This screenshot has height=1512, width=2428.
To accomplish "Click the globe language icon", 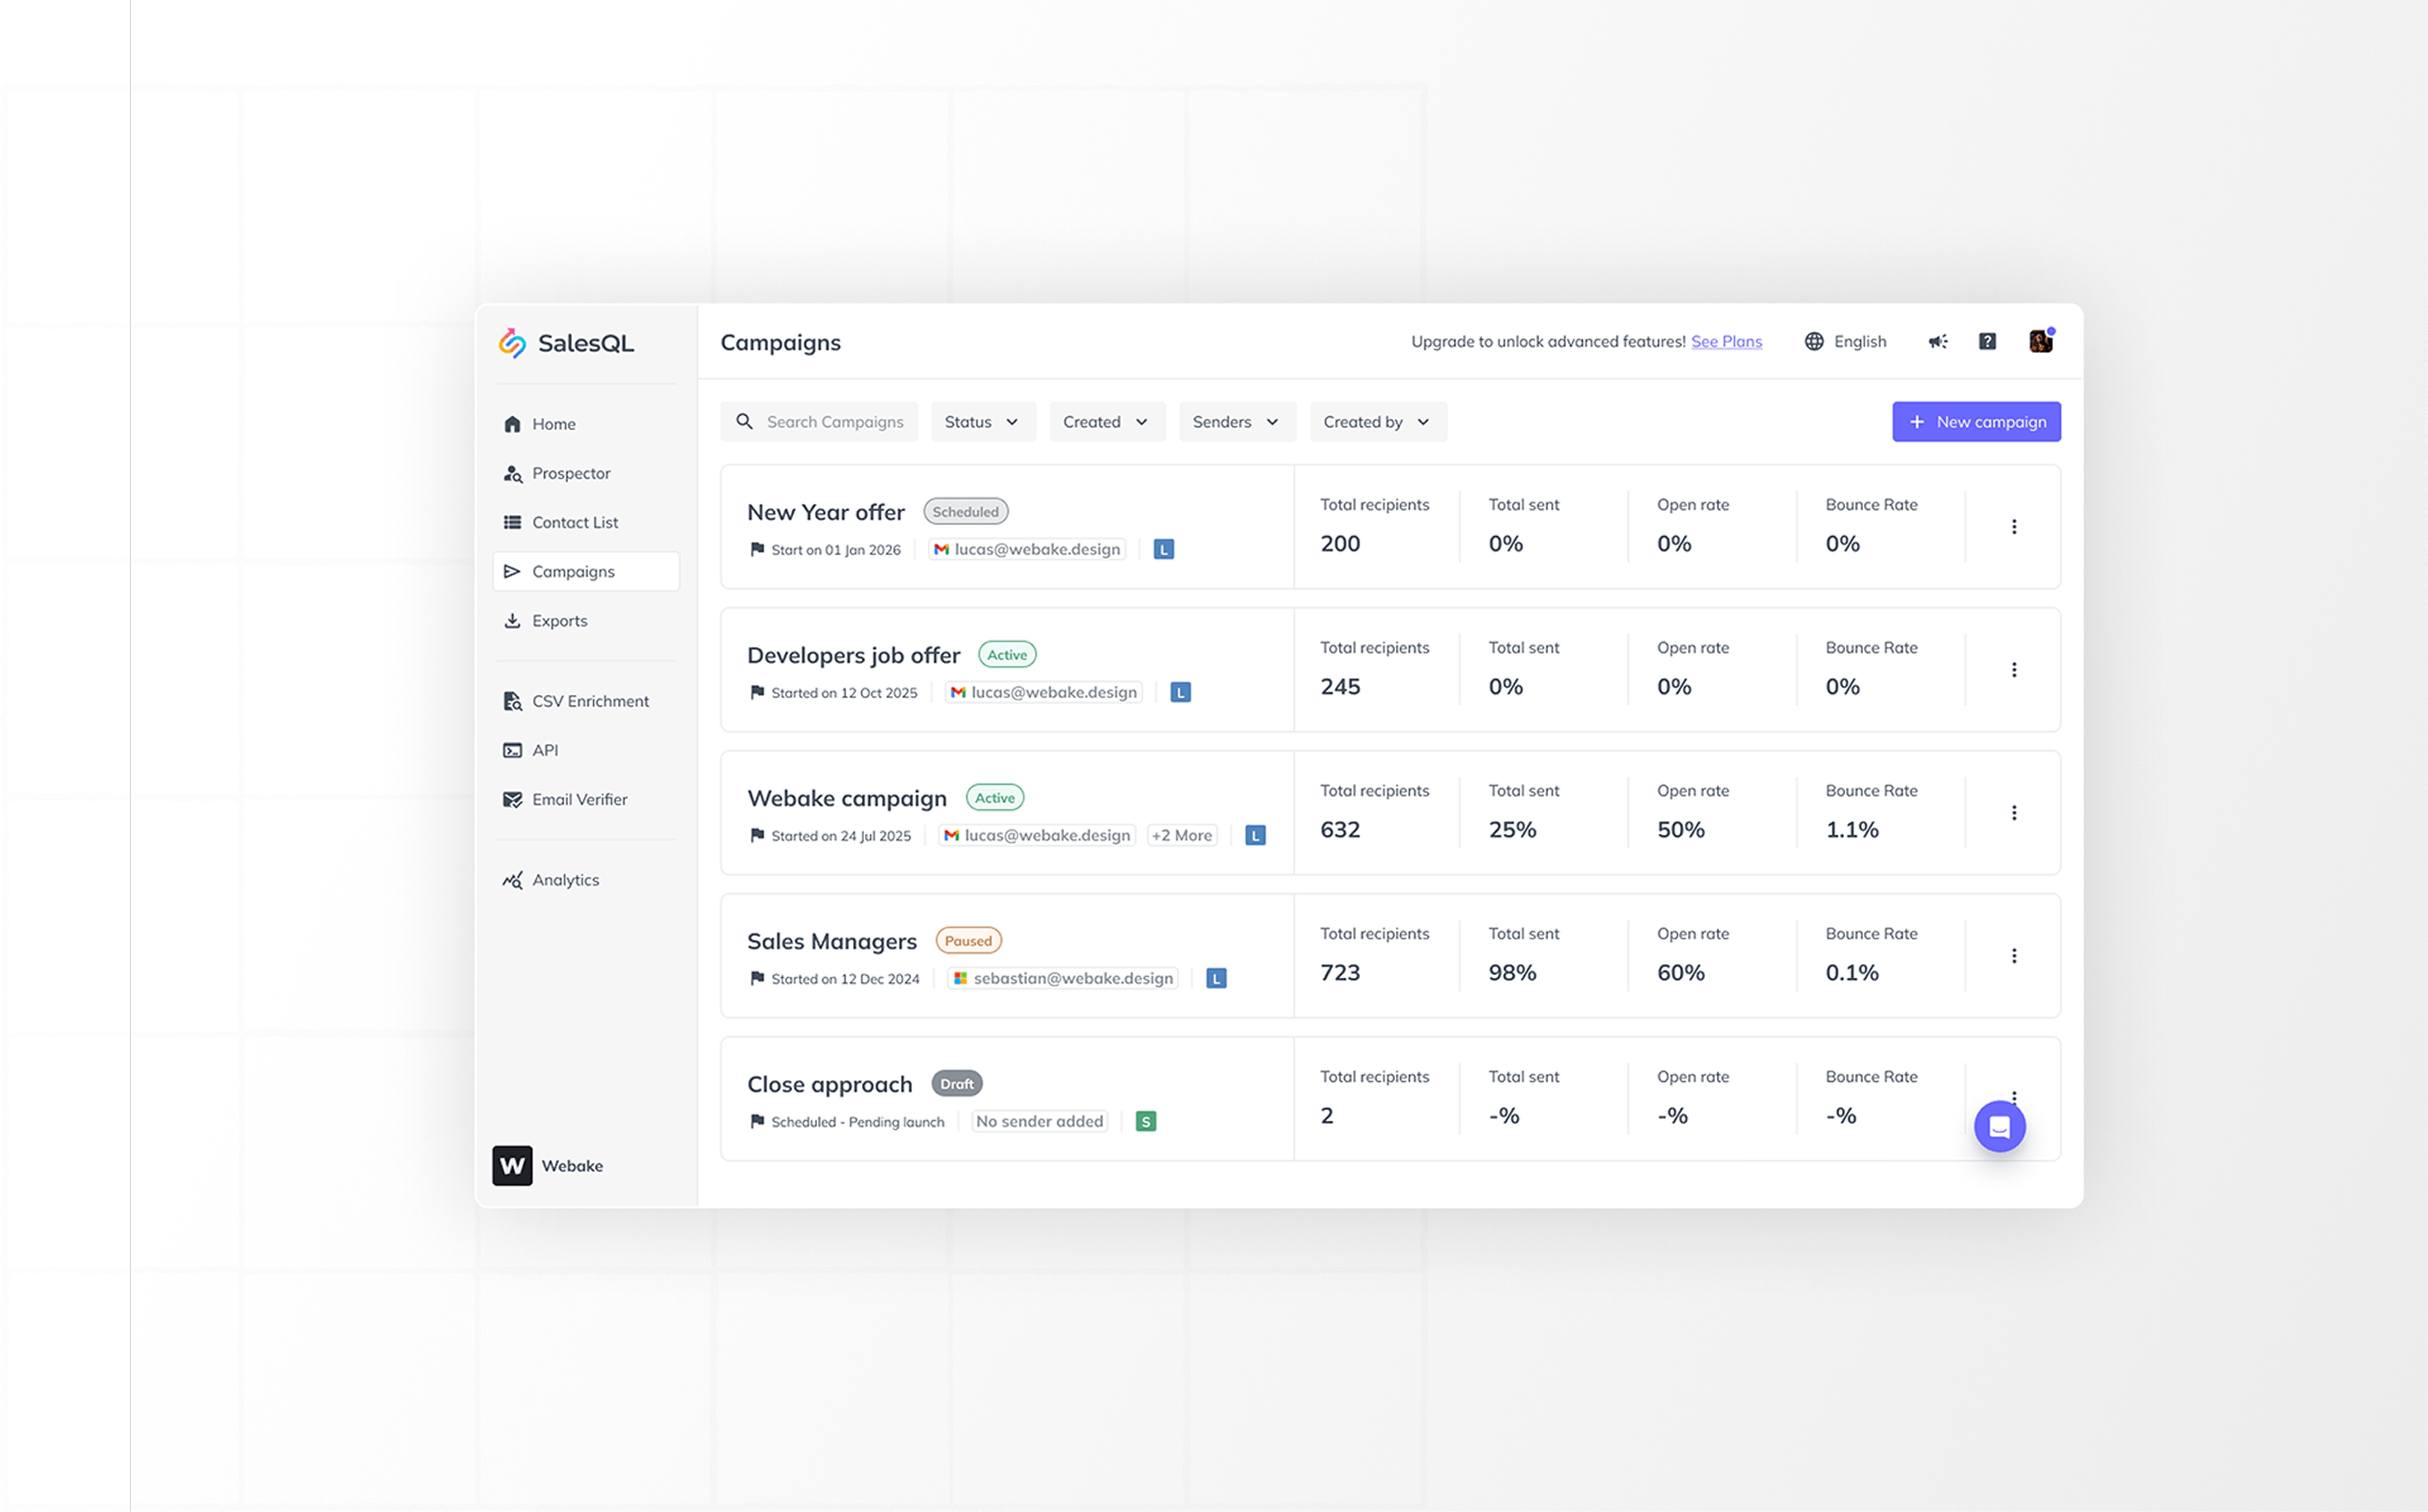I will [x=1814, y=342].
